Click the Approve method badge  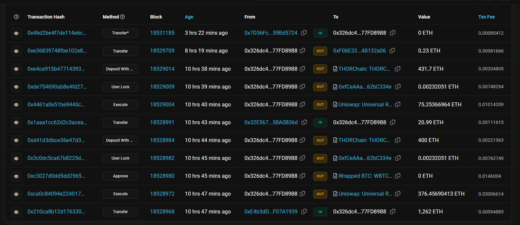click(120, 176)
